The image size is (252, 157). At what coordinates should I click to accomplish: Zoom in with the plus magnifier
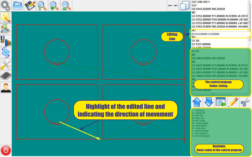click(x=54, y=6)
